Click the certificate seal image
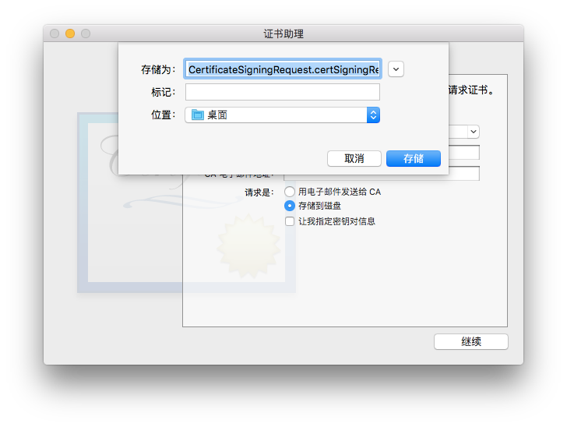This screenshot has height=427, width=567. [248, 246]
